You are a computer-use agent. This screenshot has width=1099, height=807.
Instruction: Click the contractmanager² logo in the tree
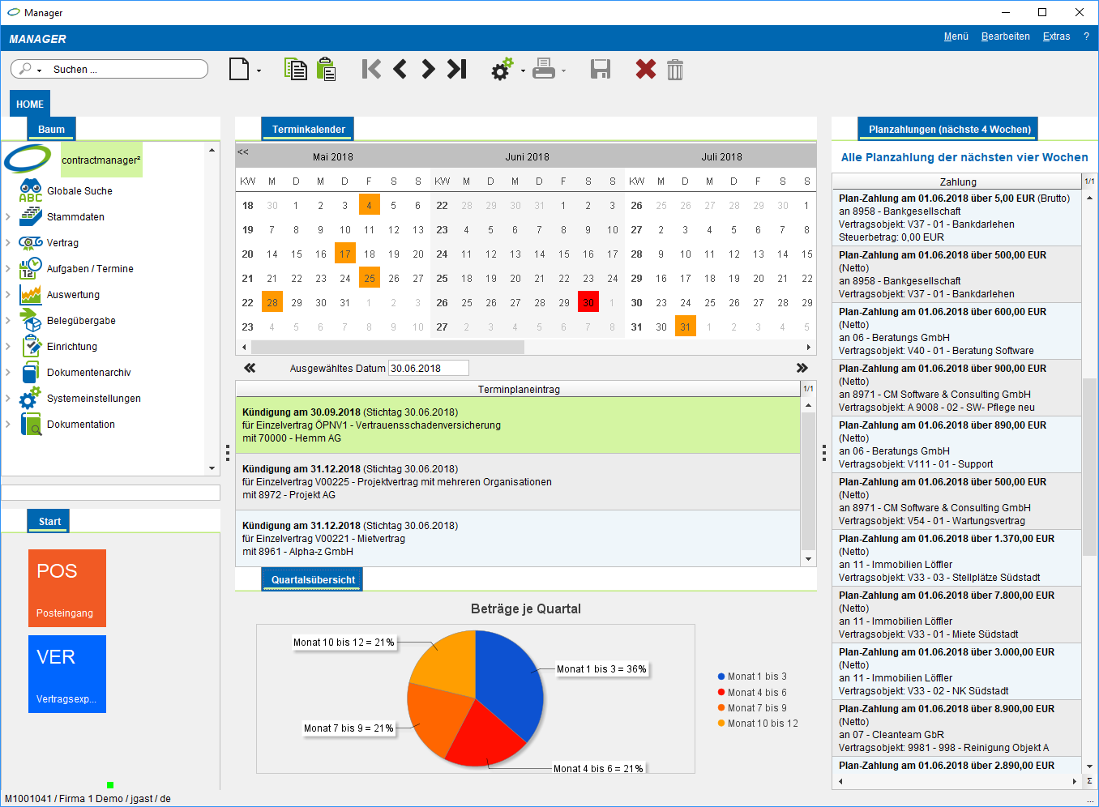28,159
